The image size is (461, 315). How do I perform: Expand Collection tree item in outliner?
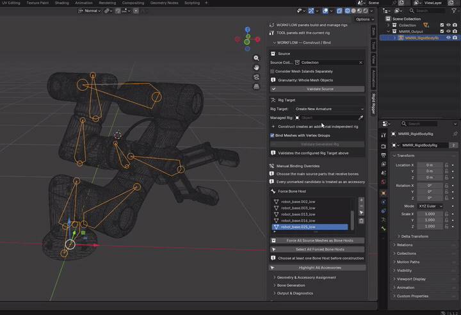pyautogui.click(x=389, y=25)
